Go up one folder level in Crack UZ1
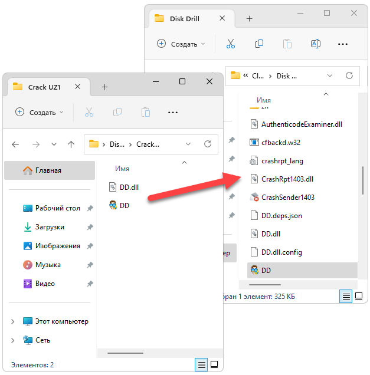The image size is (370, 375). [x=71, y=144]
